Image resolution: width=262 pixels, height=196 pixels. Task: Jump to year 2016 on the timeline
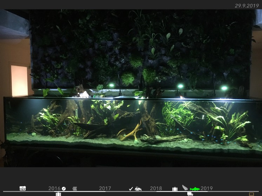click(x=54, y=188)
